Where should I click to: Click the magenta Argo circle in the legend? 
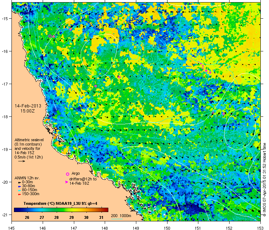[67, 174]
